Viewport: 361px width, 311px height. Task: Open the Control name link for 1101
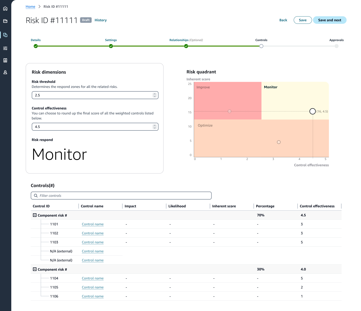tap(93, 224)
